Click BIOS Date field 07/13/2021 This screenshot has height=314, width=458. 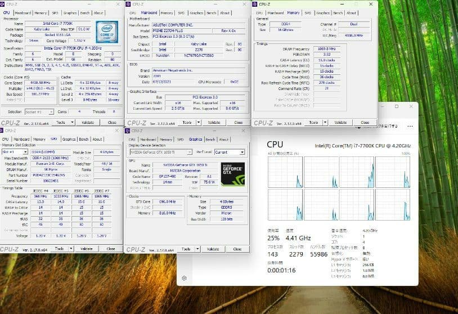pyautogui.click(x=173, y=82)
